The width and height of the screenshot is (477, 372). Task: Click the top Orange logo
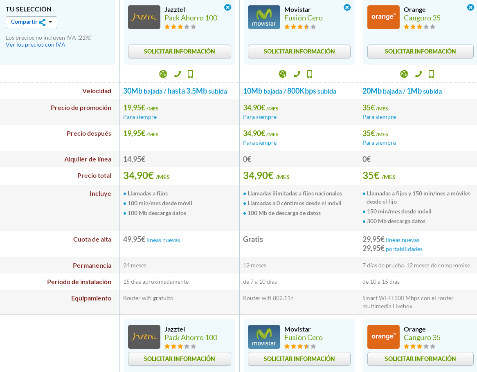(383, 17)
